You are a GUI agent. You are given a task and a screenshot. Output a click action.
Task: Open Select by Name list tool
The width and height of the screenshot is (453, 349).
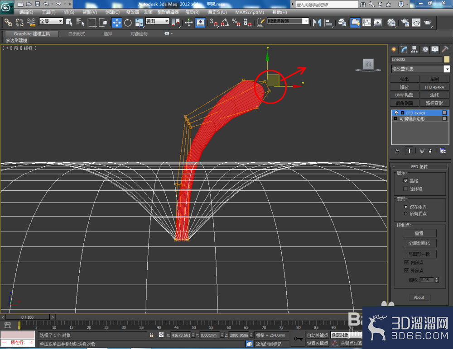80,23
